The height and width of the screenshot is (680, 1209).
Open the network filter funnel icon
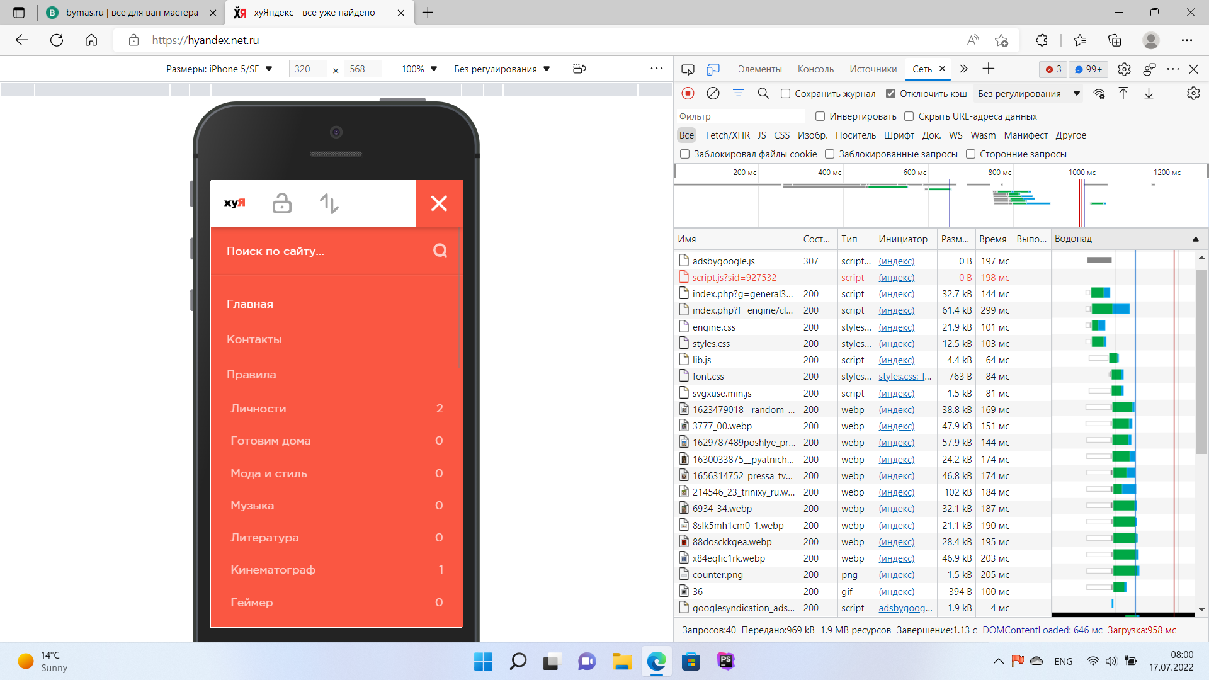[x=738, y=93]
